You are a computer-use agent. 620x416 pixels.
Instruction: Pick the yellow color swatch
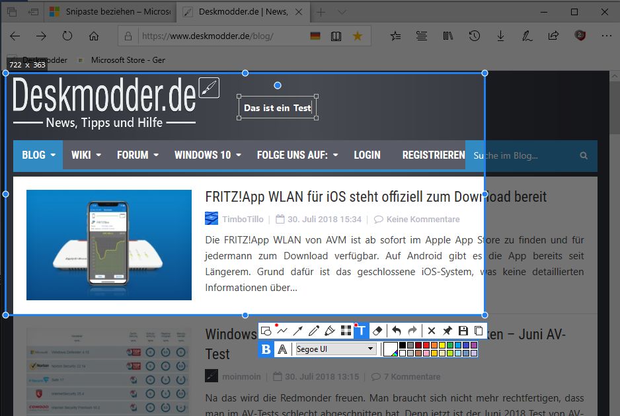point(442,345)
